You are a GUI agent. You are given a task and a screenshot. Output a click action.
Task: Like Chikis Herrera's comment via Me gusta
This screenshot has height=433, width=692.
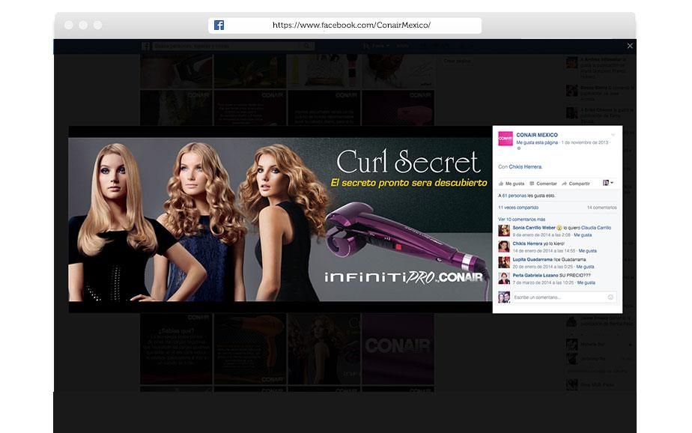click(587, 251)
